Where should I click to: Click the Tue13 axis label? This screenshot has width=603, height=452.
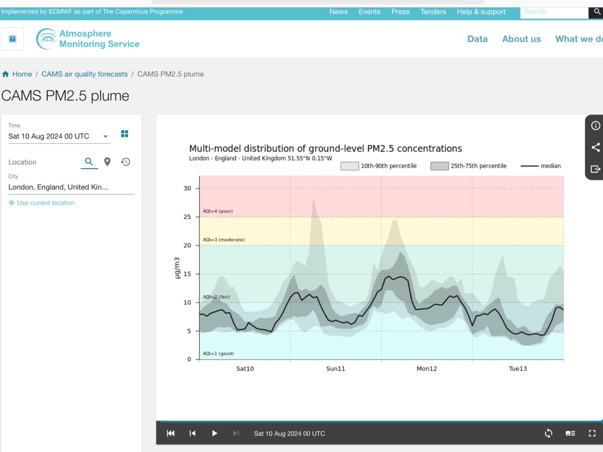(x=518, y=369)
